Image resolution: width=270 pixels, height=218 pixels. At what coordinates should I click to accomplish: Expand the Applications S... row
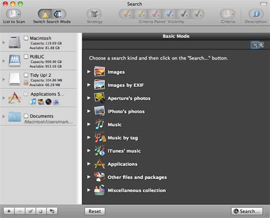(x=3, y=98)
